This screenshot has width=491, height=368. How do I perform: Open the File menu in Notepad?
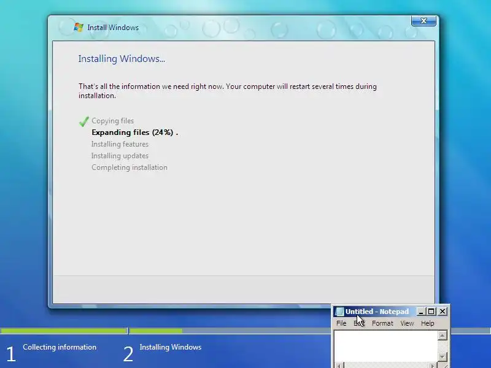[341, 323]
